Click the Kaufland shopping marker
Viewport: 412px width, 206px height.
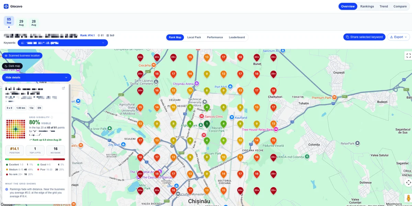(232, 117)
